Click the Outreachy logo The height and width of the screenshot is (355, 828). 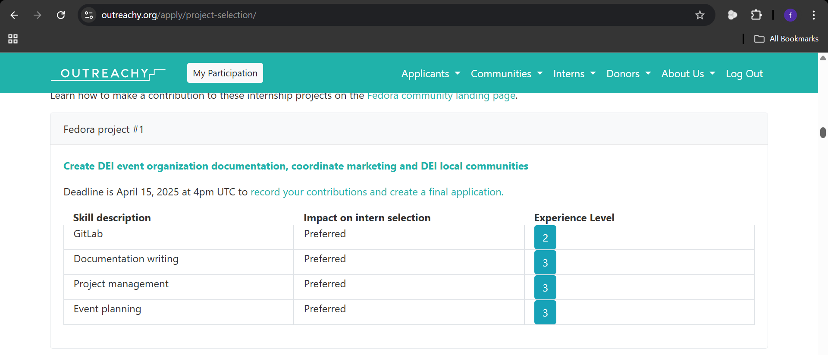pos(108,74)
